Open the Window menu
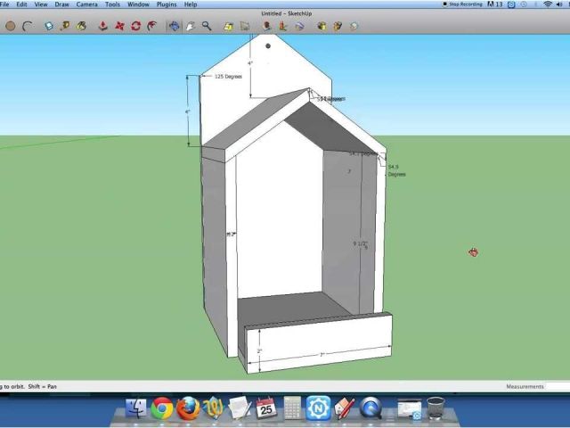Screen dimensions: 570x428 [x=138, y=4]
